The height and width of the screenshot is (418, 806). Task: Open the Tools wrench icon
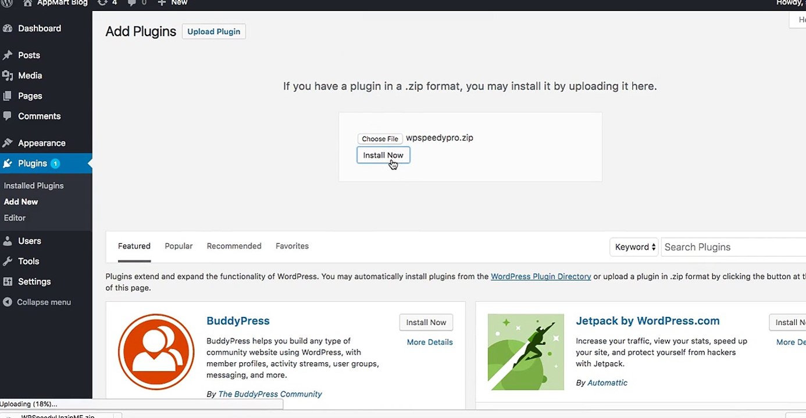click(x=8, y=261)
